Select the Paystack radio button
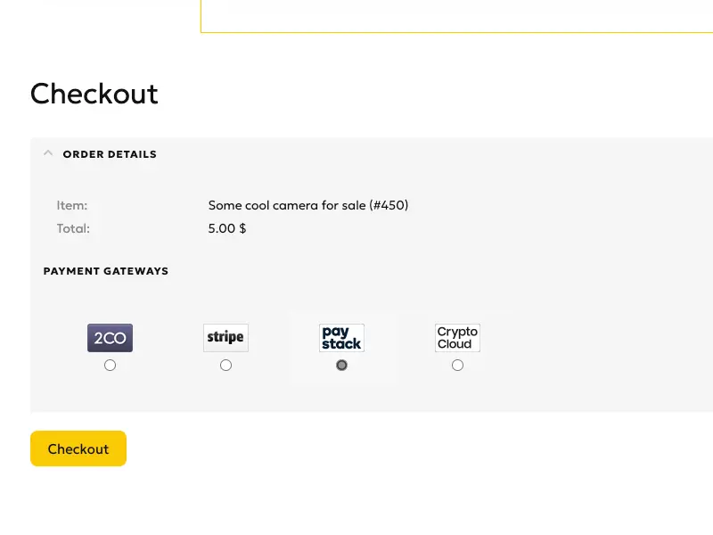Image resolution: width=713 pixels, height=535 pixels. 342,366
